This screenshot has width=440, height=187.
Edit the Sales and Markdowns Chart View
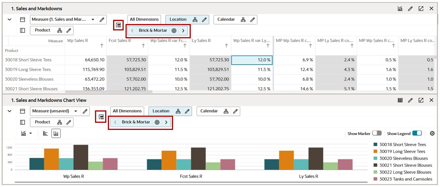(410, 100)
